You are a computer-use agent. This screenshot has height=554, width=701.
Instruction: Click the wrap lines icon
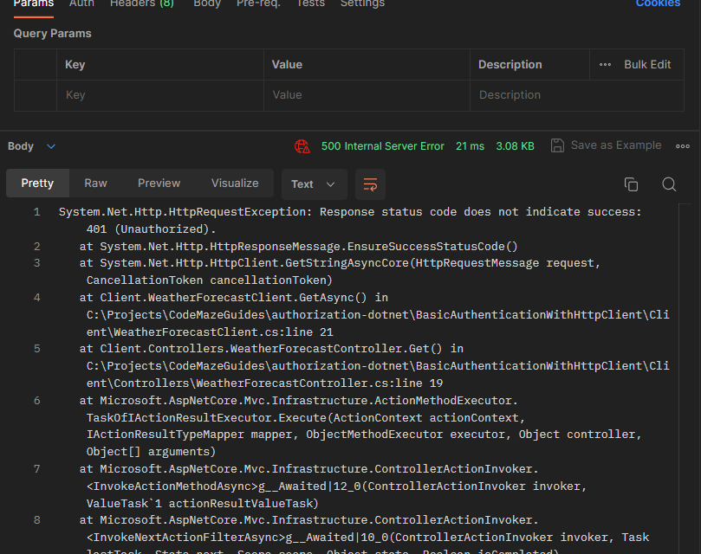(370, 184)
